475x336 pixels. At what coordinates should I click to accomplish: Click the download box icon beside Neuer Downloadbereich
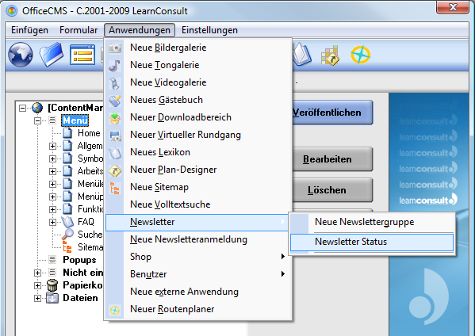[115, 118]
